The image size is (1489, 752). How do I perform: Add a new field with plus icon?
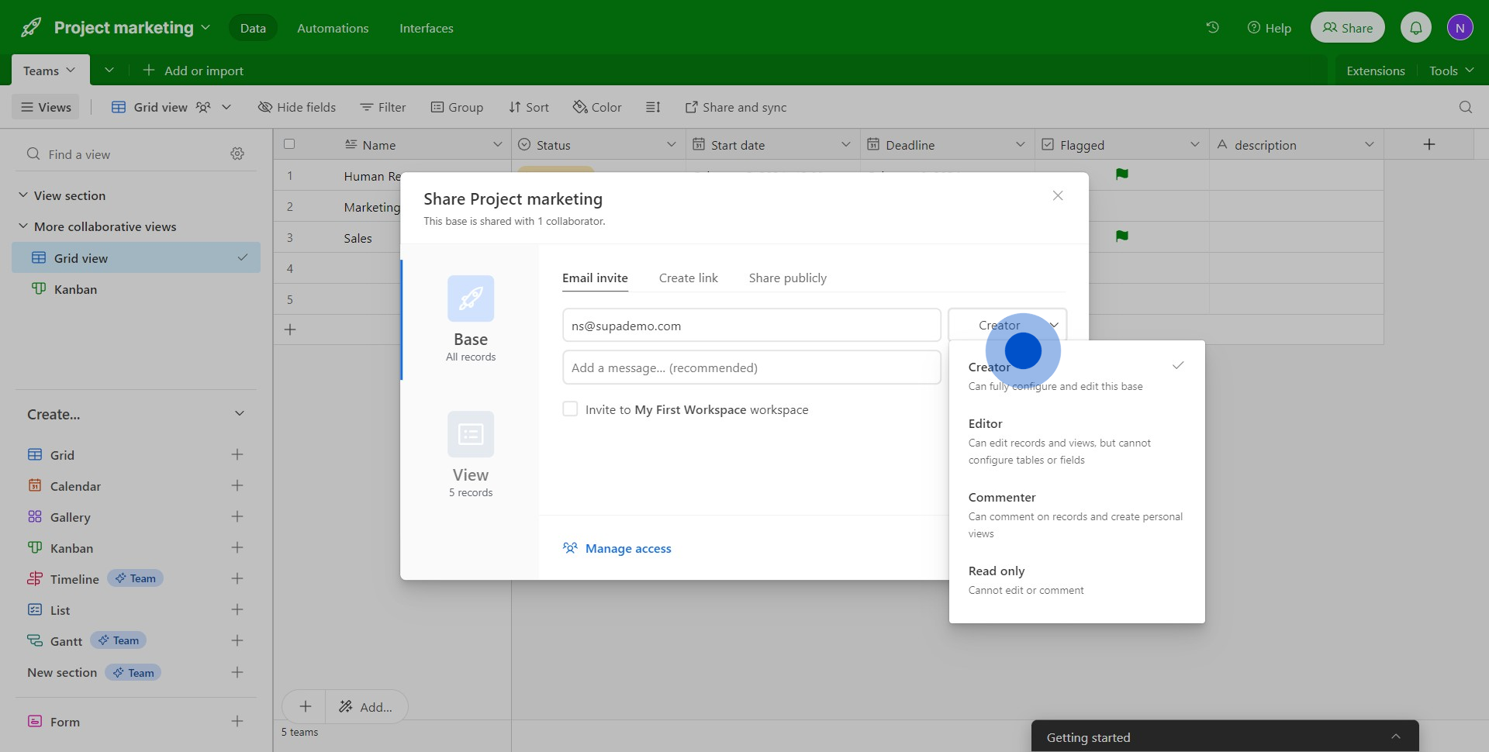pos(1429,144)
